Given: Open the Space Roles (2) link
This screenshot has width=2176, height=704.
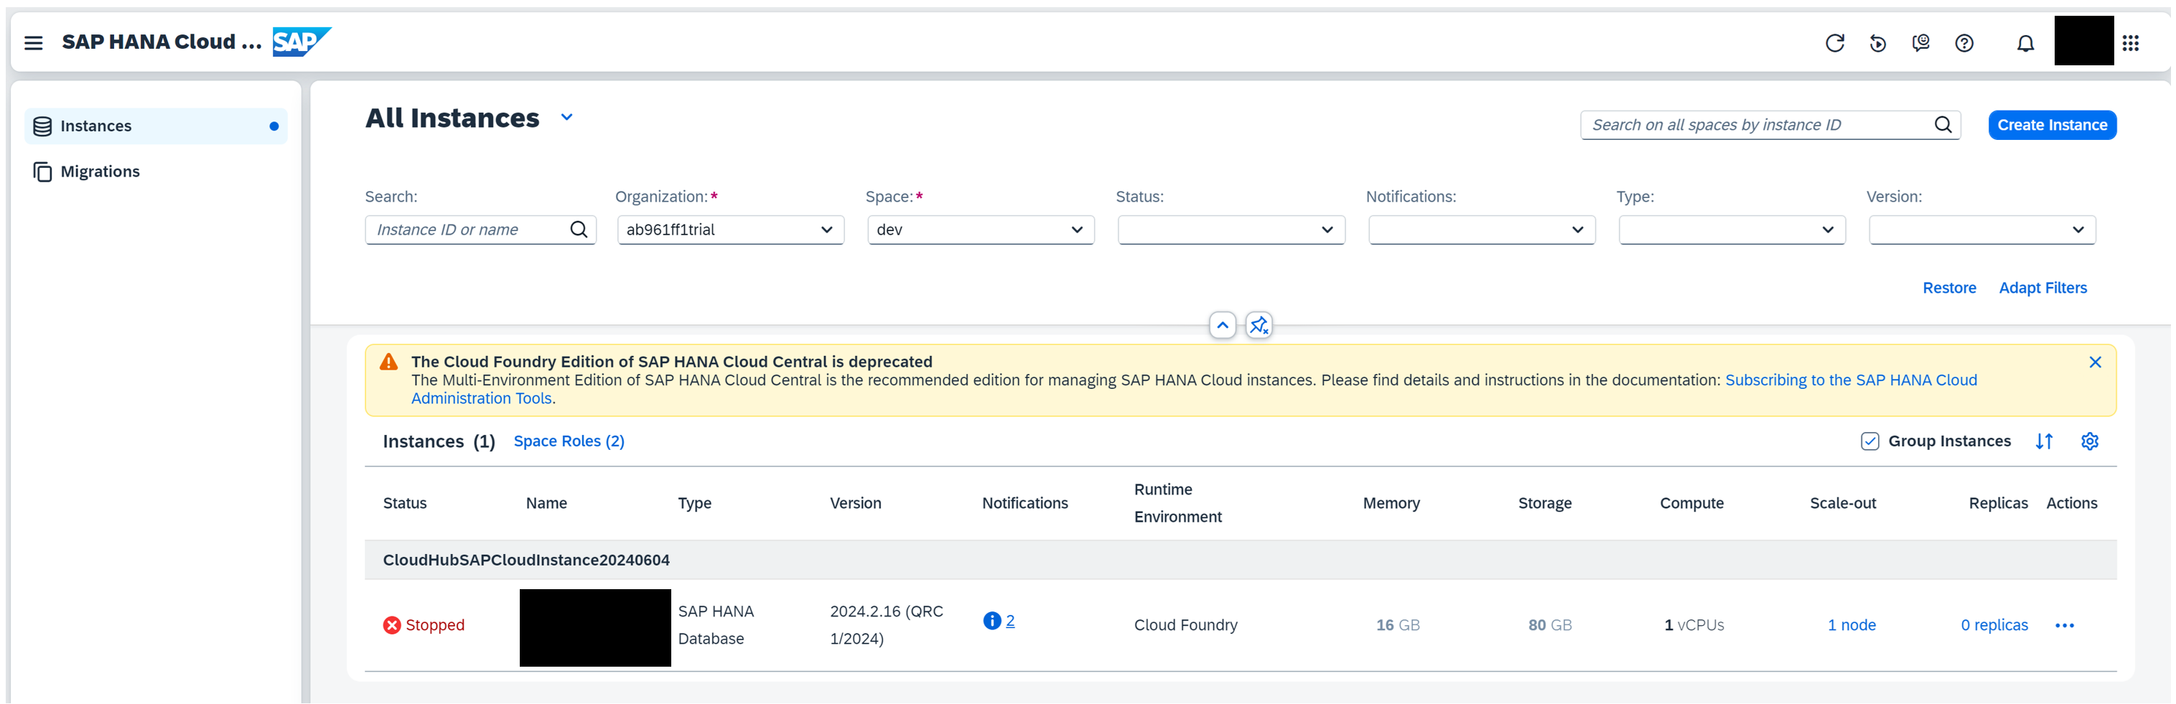Looking at the screenshot, I should [x=569, y=441].
